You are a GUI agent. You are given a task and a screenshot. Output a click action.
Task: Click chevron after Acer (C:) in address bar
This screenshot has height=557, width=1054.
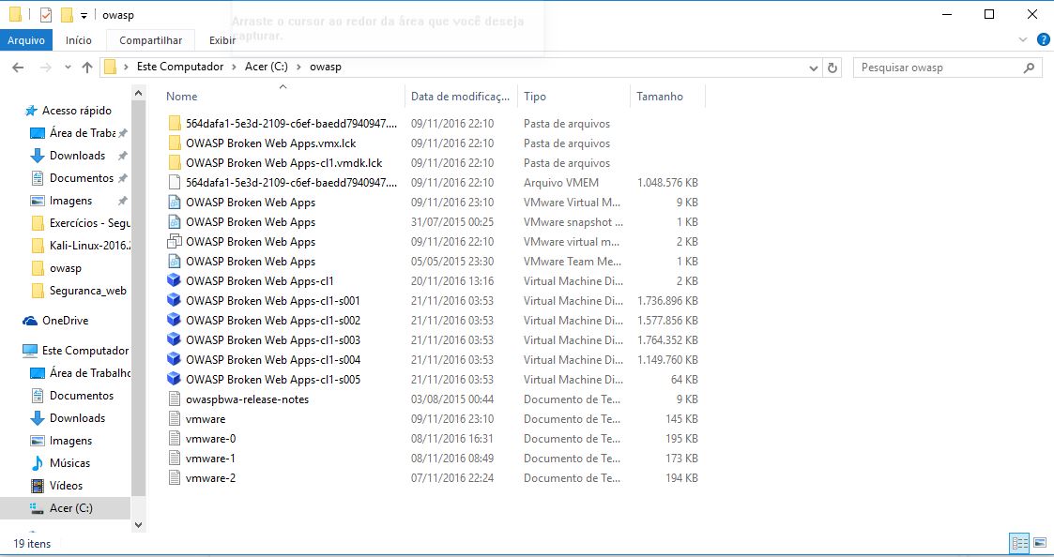(298, 67)
